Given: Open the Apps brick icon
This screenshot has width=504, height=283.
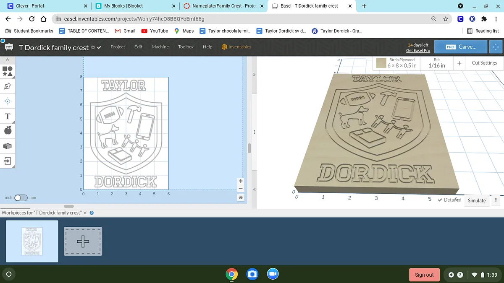Looking at the screenshot, I should pos(8,146).
